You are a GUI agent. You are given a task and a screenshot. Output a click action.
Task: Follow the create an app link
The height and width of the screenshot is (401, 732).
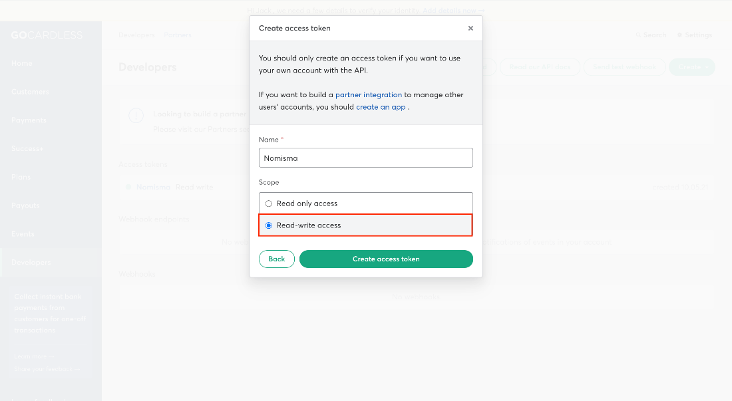pos(381,107)
